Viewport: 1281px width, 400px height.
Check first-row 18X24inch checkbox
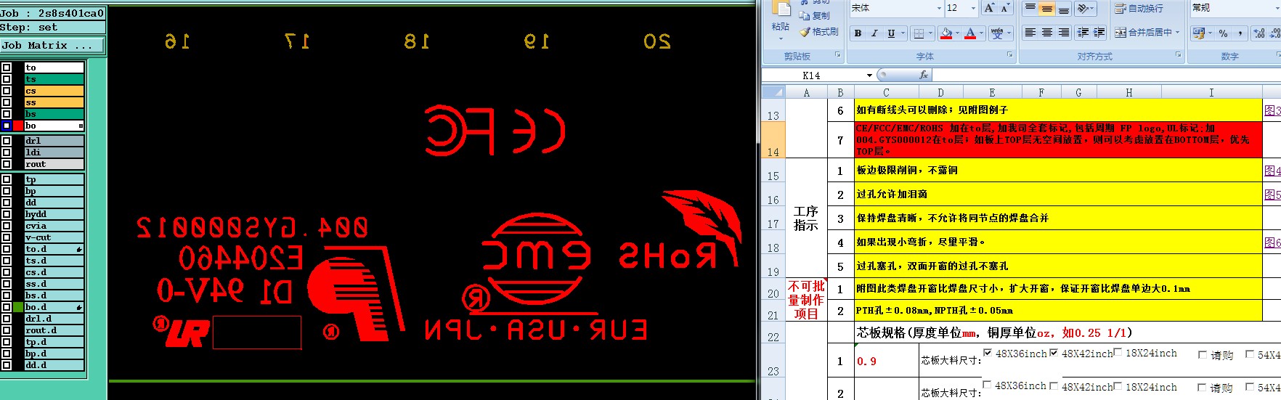point(1118,353)
